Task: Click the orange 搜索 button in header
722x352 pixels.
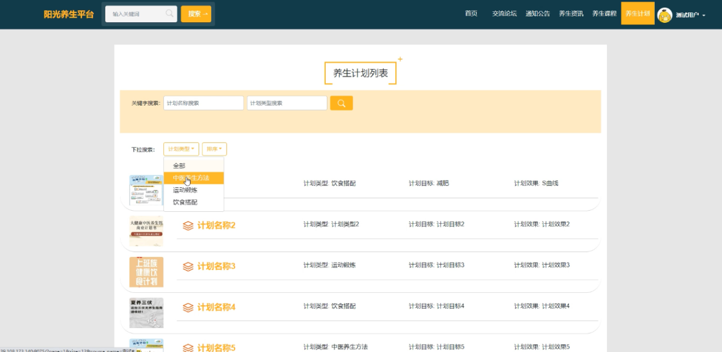Action: pyautogui.click(x=196, y=14)
